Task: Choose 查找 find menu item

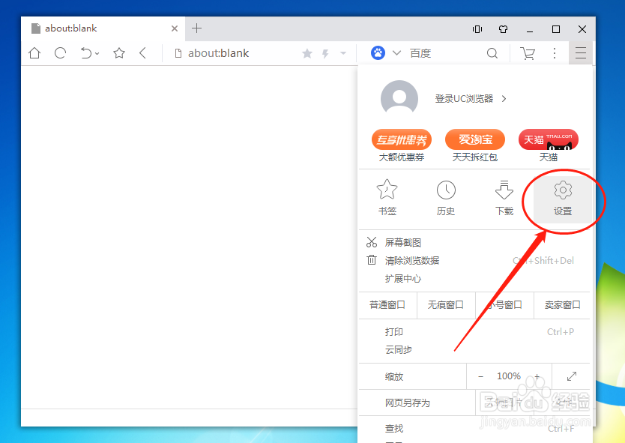Action: pos(474,429)
